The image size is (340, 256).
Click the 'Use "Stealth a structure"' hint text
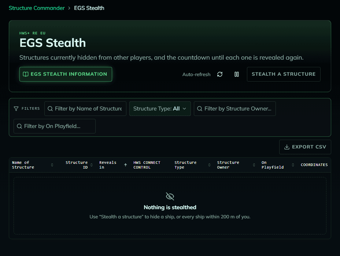[170, 217]
